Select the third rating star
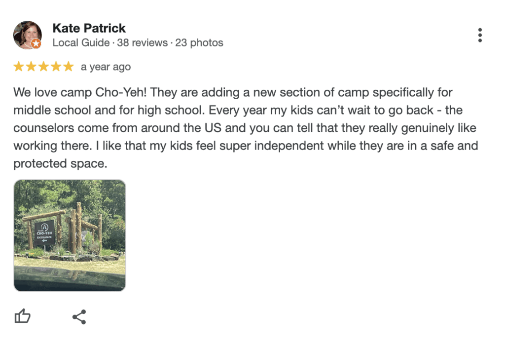 coord(43,67)
